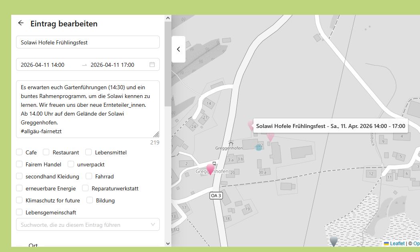Click the pink map marker on Greggenhofen
Image resolution: width=420 pixels, height=252 pixels.
click(210, 169)
